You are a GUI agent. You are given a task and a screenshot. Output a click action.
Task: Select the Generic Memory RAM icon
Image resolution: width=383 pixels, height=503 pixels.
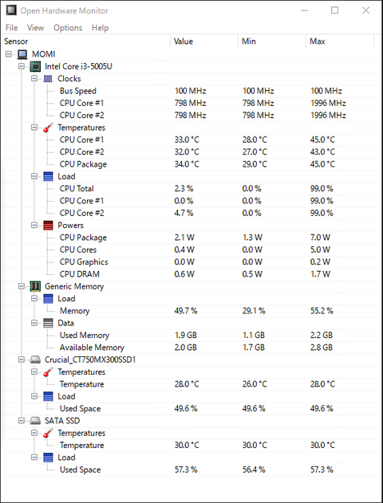35,286
